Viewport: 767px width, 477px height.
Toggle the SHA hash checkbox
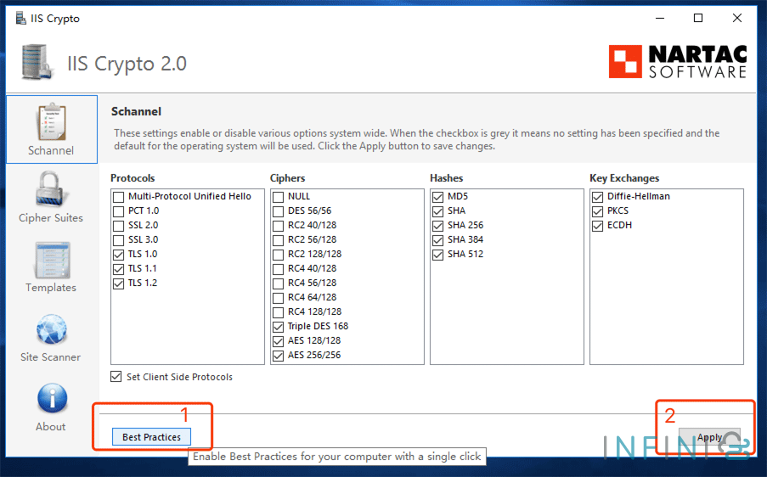point(437,211)
